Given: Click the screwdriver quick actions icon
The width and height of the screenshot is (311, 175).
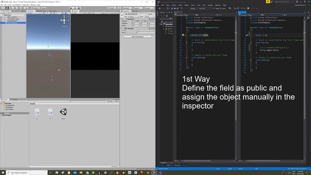Looking at the screenshot, I should [x=247, y=35].
